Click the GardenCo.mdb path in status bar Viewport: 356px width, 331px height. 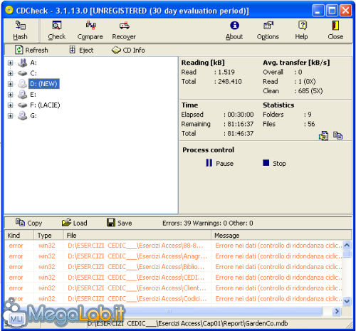187,323
